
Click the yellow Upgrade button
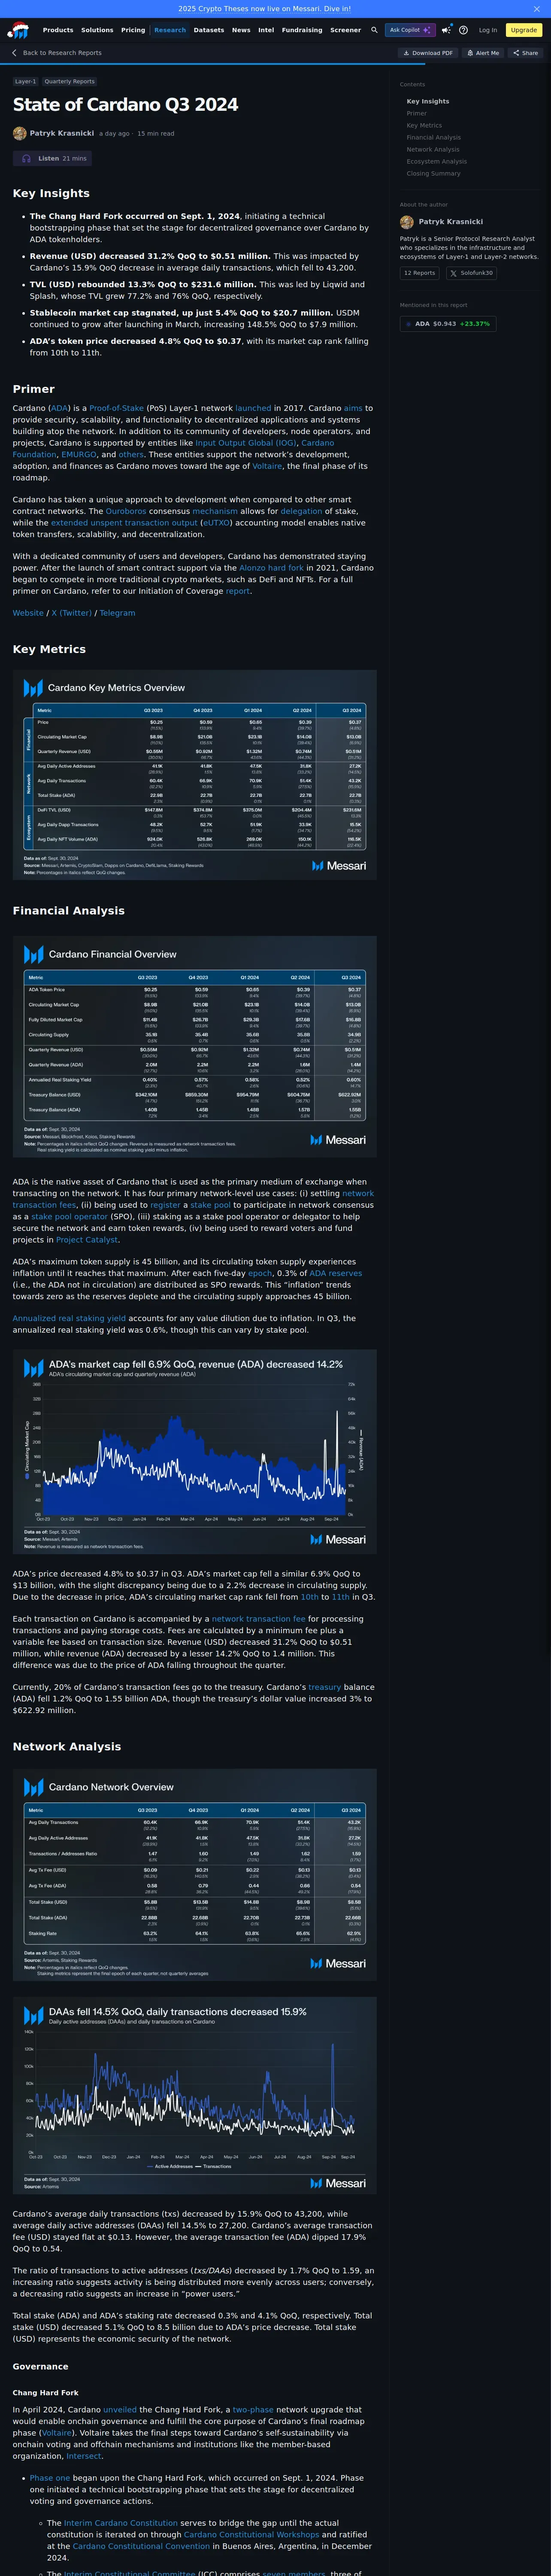coord(524,30)
